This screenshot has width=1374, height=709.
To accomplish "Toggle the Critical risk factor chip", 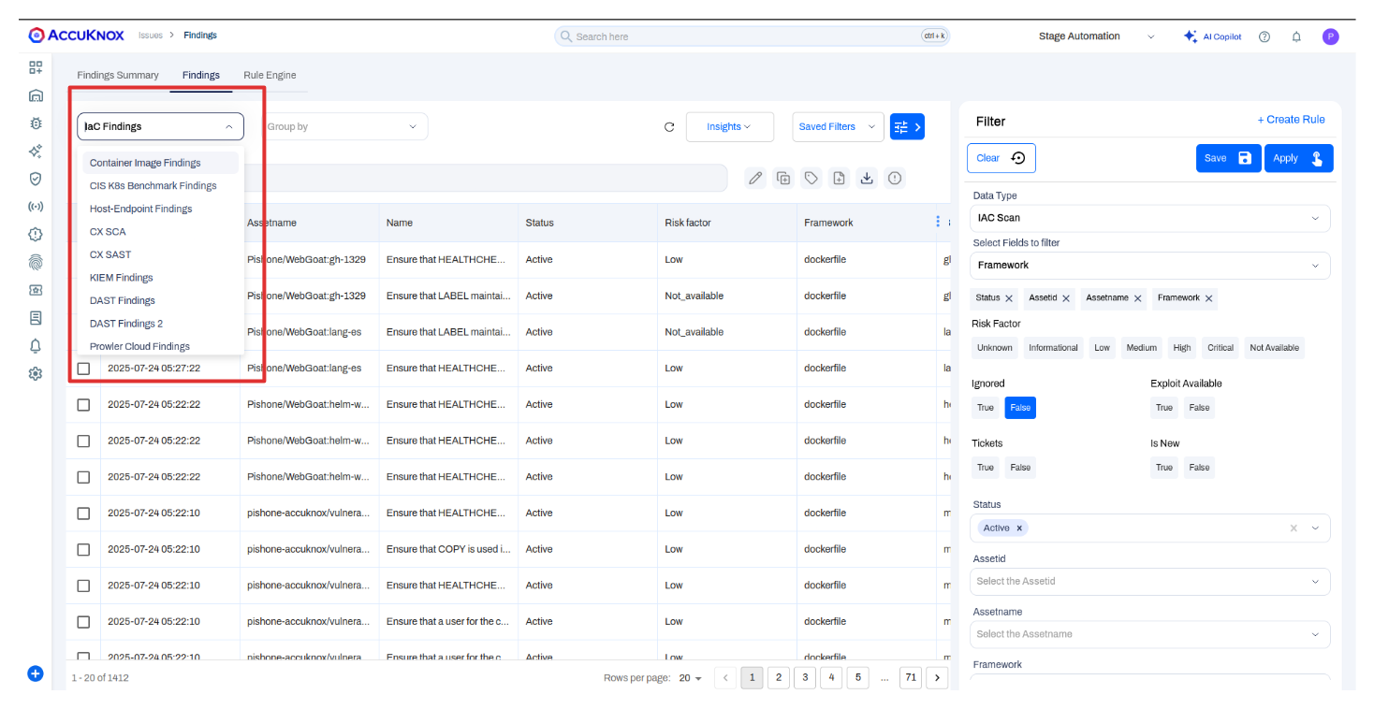I will tap(1221, 348).
